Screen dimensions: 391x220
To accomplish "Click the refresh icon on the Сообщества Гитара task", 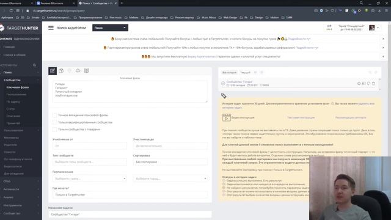I will tap(368, 84).
